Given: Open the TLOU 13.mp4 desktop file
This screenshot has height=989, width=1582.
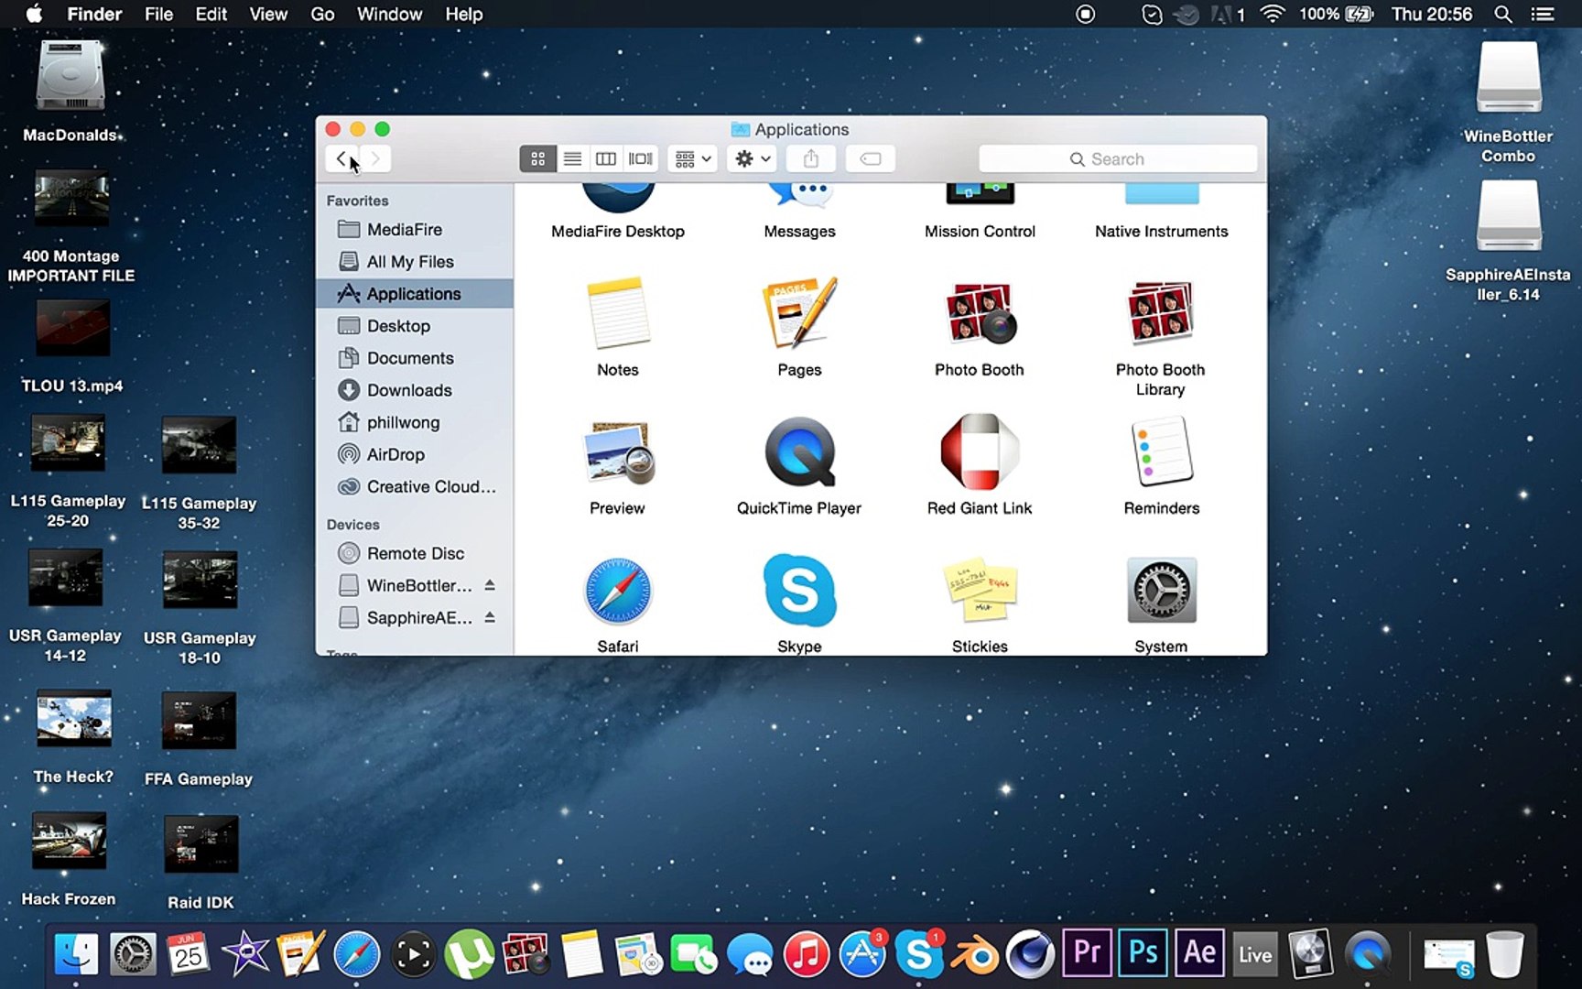Looking at the screenshot, I should 72,330.
